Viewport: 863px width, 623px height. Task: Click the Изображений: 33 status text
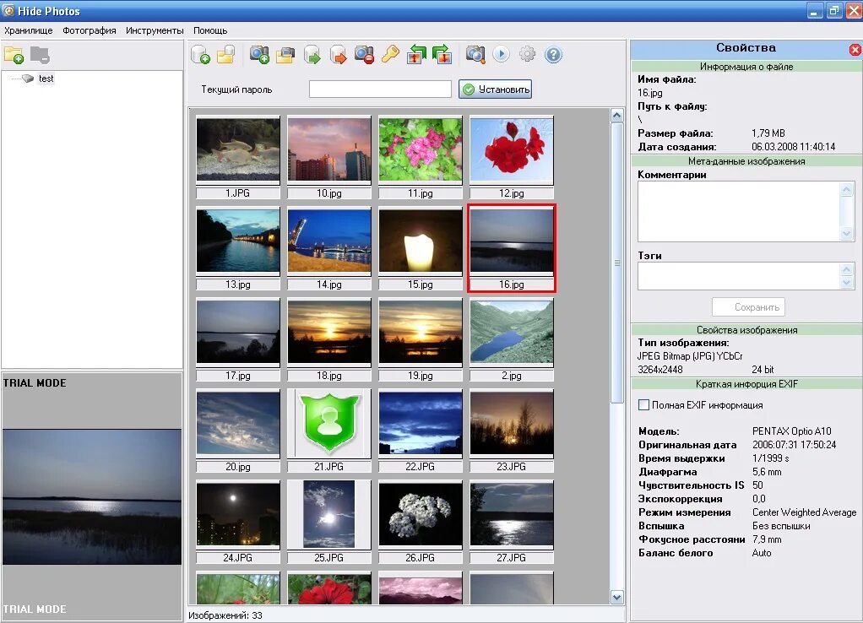tap(225, 615)
